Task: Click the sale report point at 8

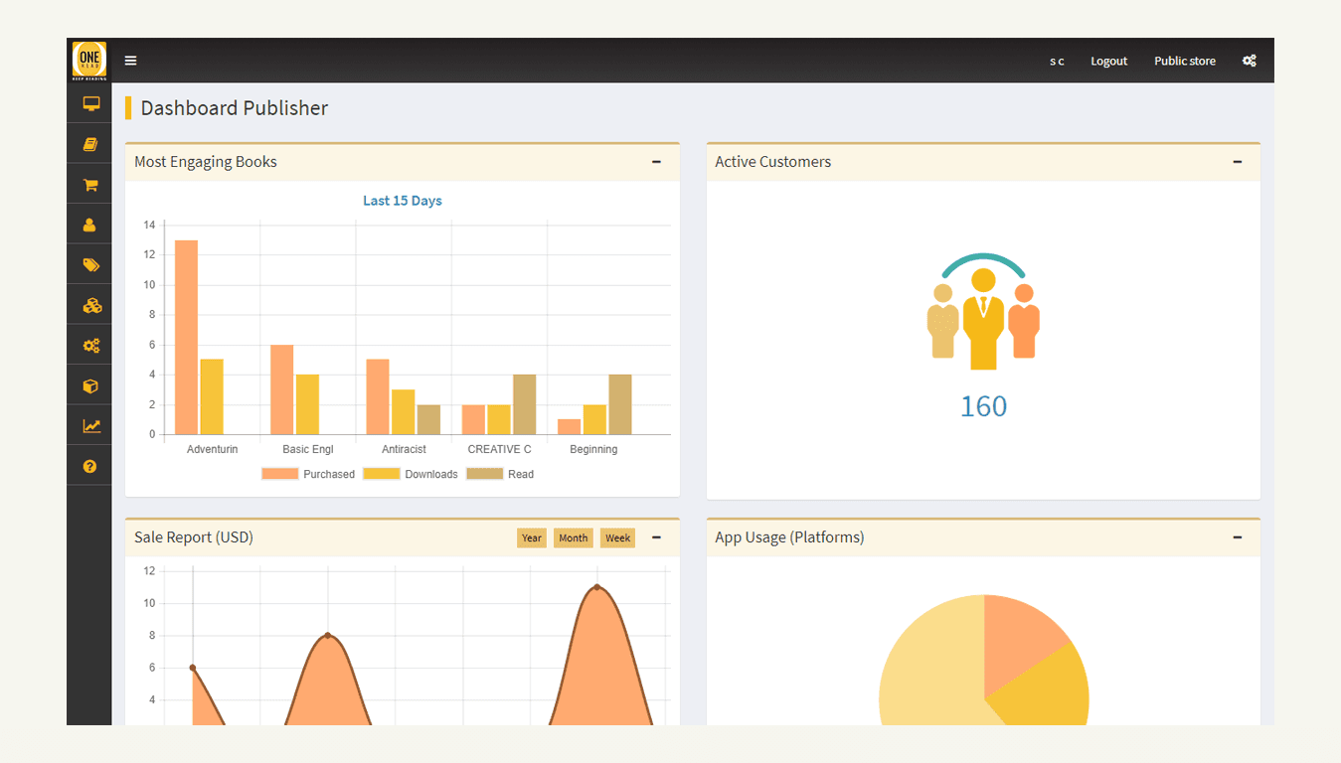Action: pyautogui.click(x=327, y=636)
